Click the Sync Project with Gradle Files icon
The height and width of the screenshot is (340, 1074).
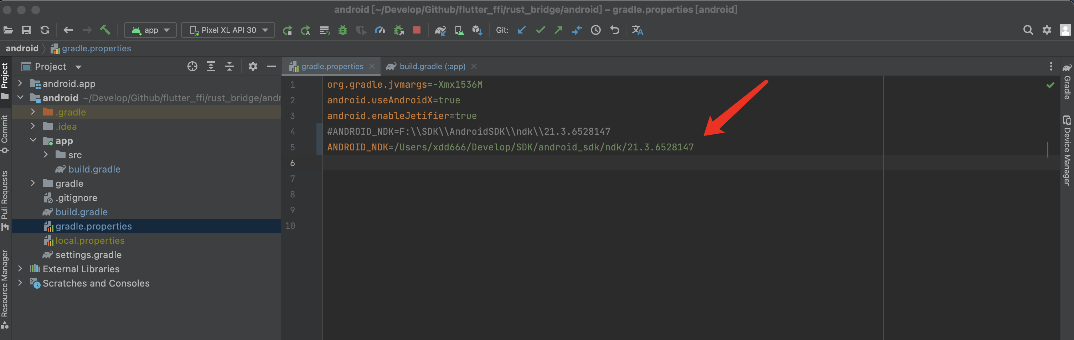(x=440, y=30)
